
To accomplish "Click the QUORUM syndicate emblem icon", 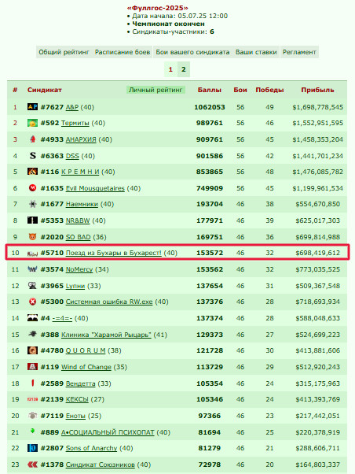I will click(x=32, y=350).
